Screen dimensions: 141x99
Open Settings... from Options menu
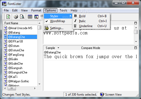click(58, 28)
